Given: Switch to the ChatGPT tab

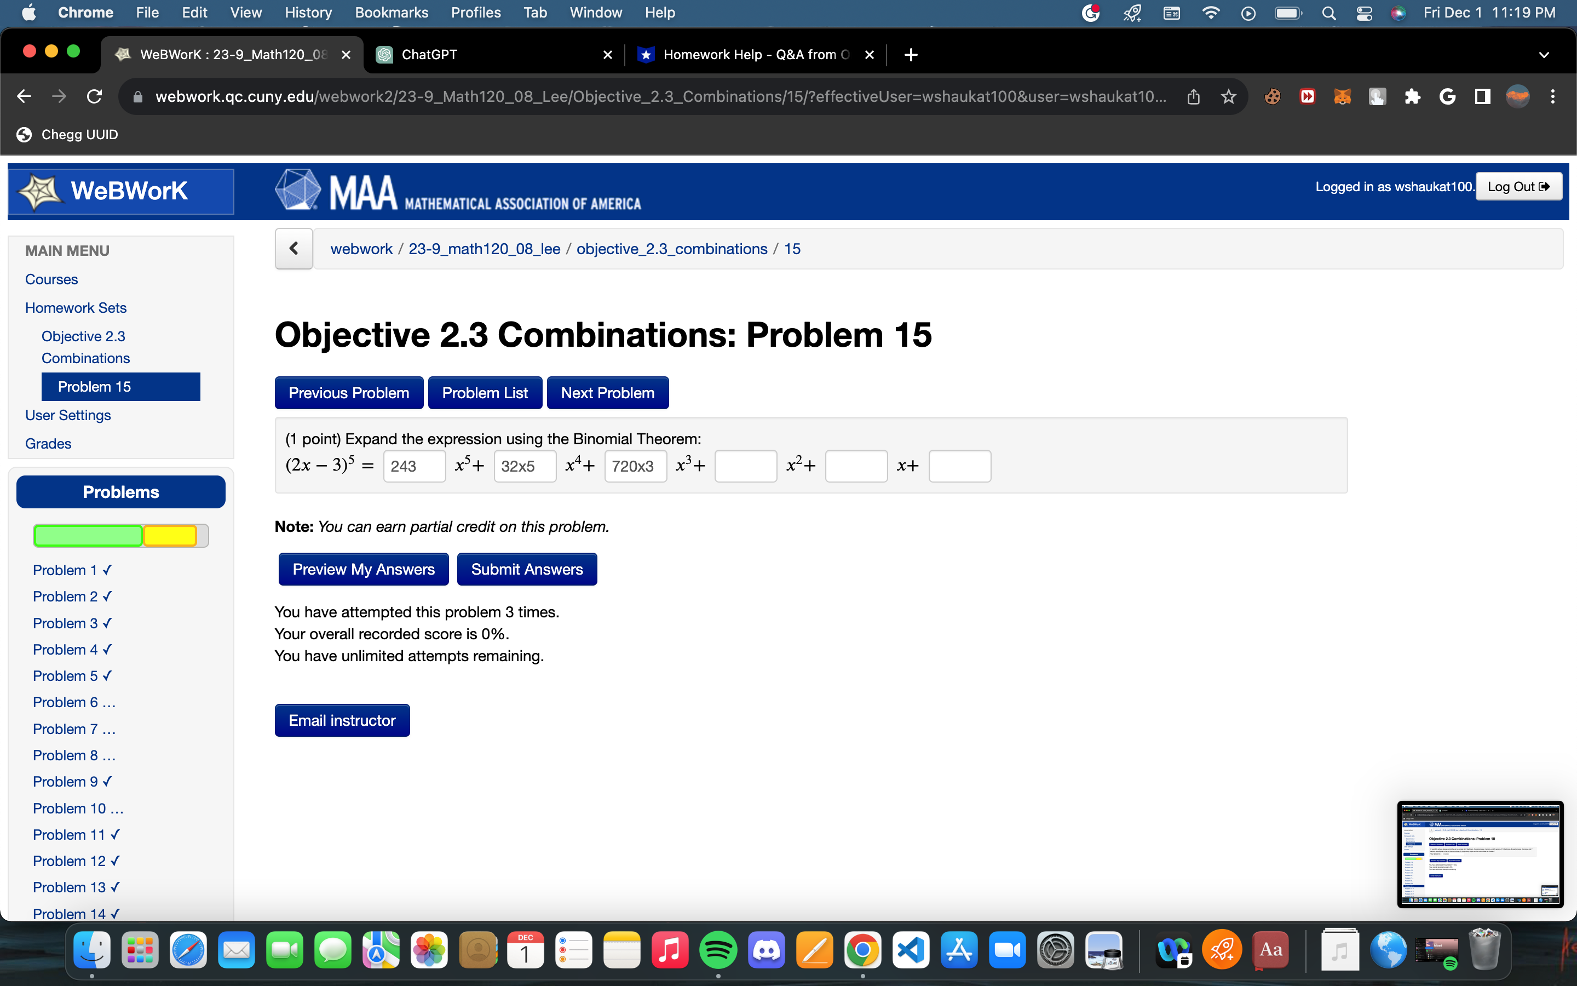Looking at the screenshot, I should pyautogui.click(x=428, y=55).
